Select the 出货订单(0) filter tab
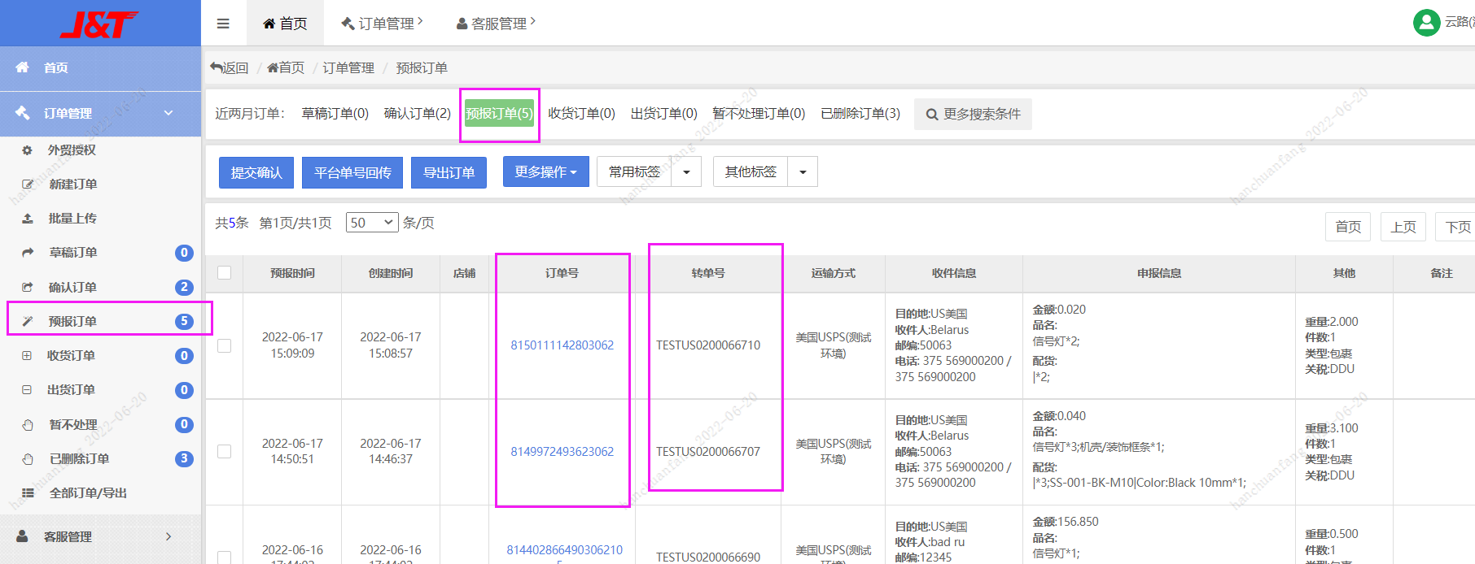This screenshot has width=1475, height=564. tap(664, 114)
